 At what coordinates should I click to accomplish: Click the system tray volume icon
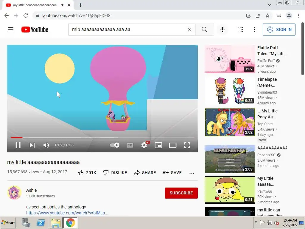(276, 222)
